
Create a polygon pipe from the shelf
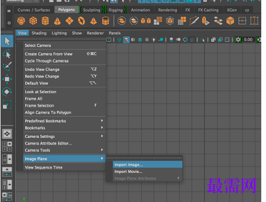click(x=105, y=21)
